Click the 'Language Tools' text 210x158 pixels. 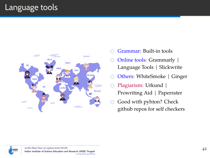point(136,67)
